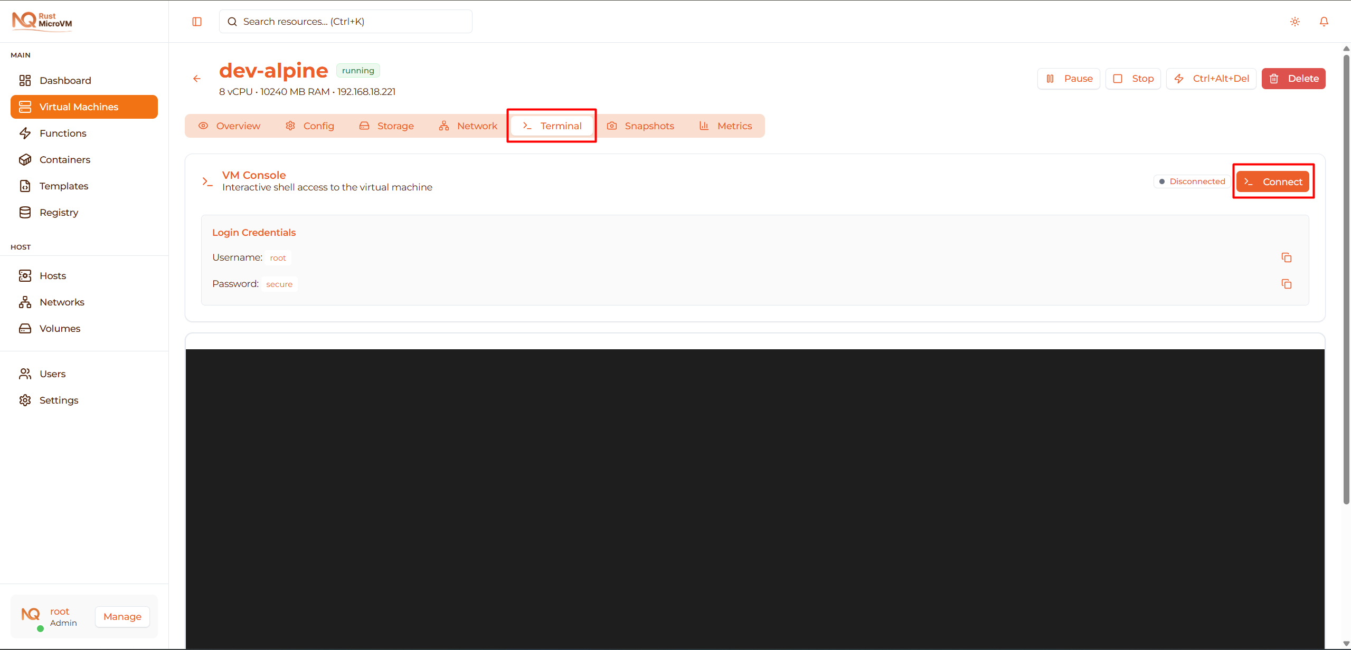The width and height of the screenshot is (1351, 650).
Task: Pause the dev-alpine virtual machine
Action: click(1068, 78)
